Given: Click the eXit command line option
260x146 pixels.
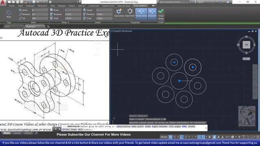Looking at the screenshot, I should 80,130.
